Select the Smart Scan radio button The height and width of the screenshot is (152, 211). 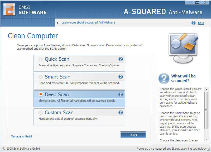click(41, 77)
